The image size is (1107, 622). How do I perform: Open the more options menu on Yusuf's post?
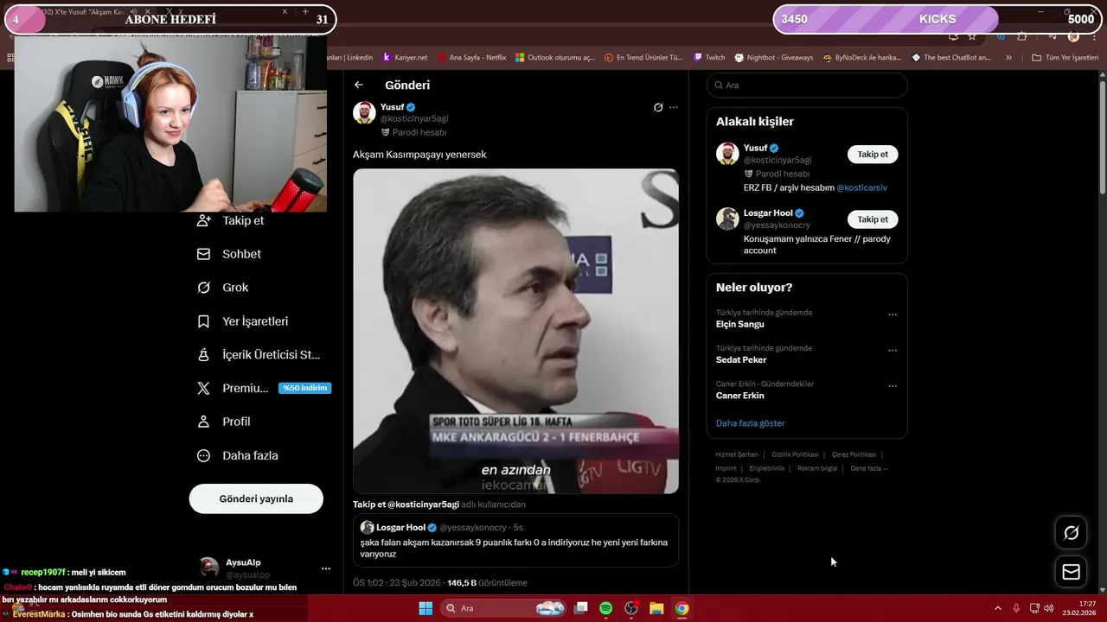click(674, 108)
